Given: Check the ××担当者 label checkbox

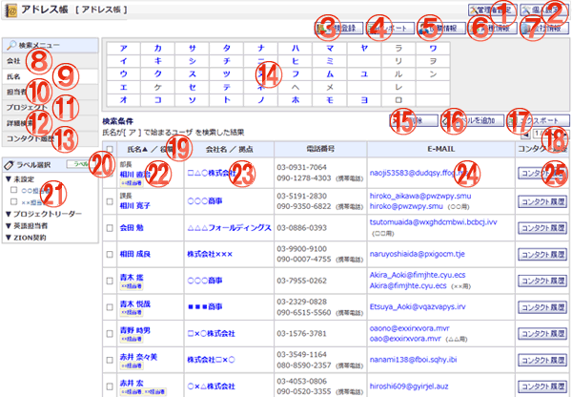Looking at the screenshot, I should tap(14, 201).
